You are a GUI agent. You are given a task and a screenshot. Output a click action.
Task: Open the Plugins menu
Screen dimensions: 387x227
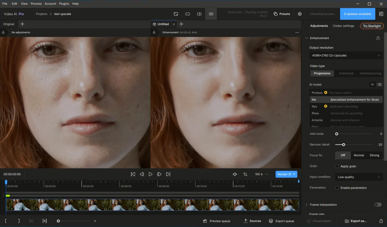(64, 4)
